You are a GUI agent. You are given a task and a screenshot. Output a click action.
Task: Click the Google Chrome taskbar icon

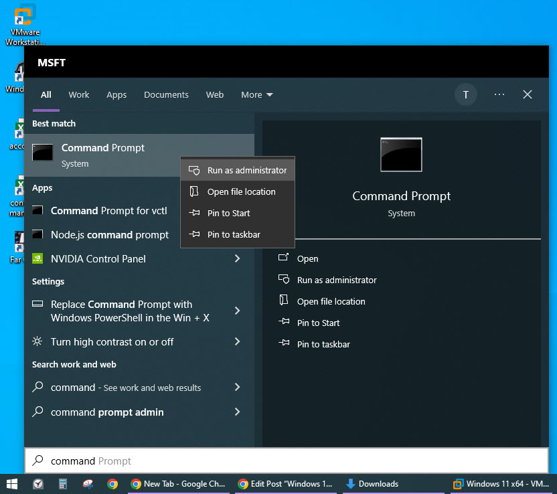coord(112,484)
